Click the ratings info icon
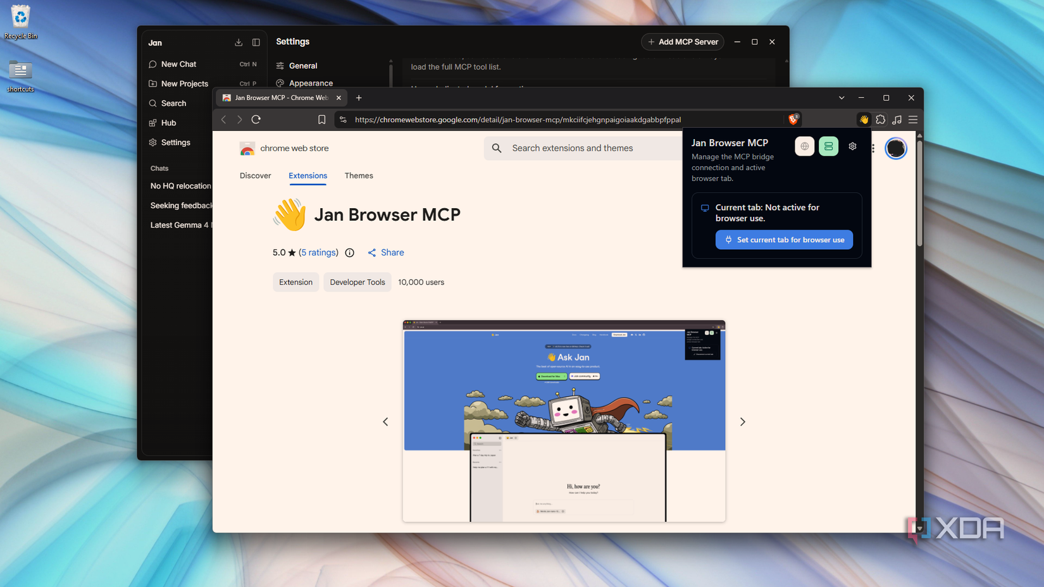1044x587 pixels. (x=349, y=252)
